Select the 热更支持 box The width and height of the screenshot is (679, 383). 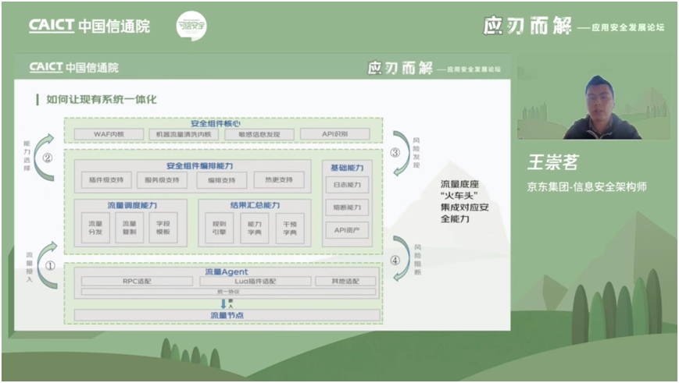[x=279, y=180]
